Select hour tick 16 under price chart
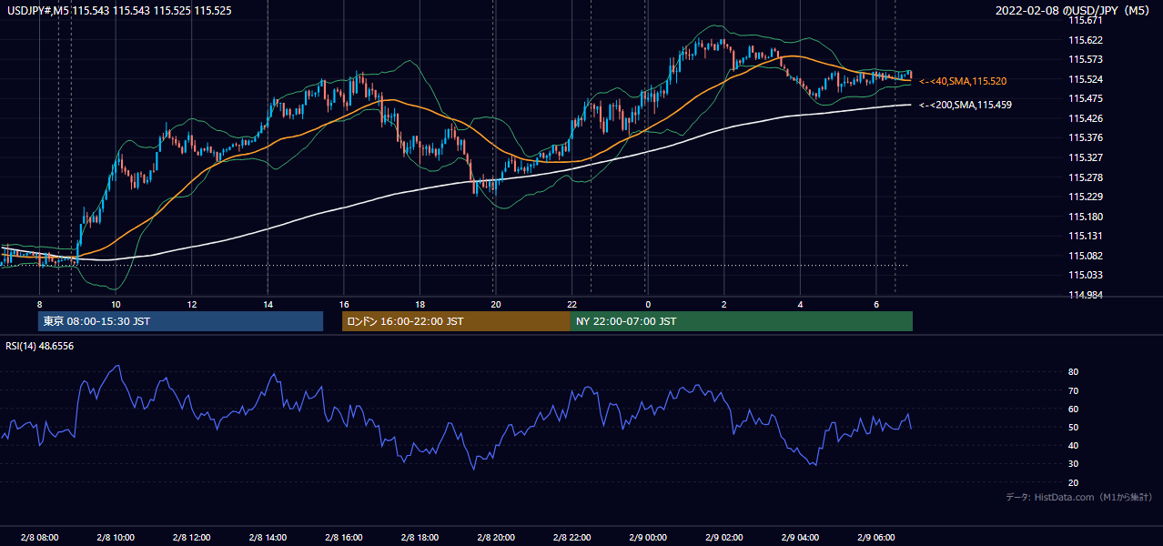The height and width of the screenshot is (546, 1163). coord(343,304)
